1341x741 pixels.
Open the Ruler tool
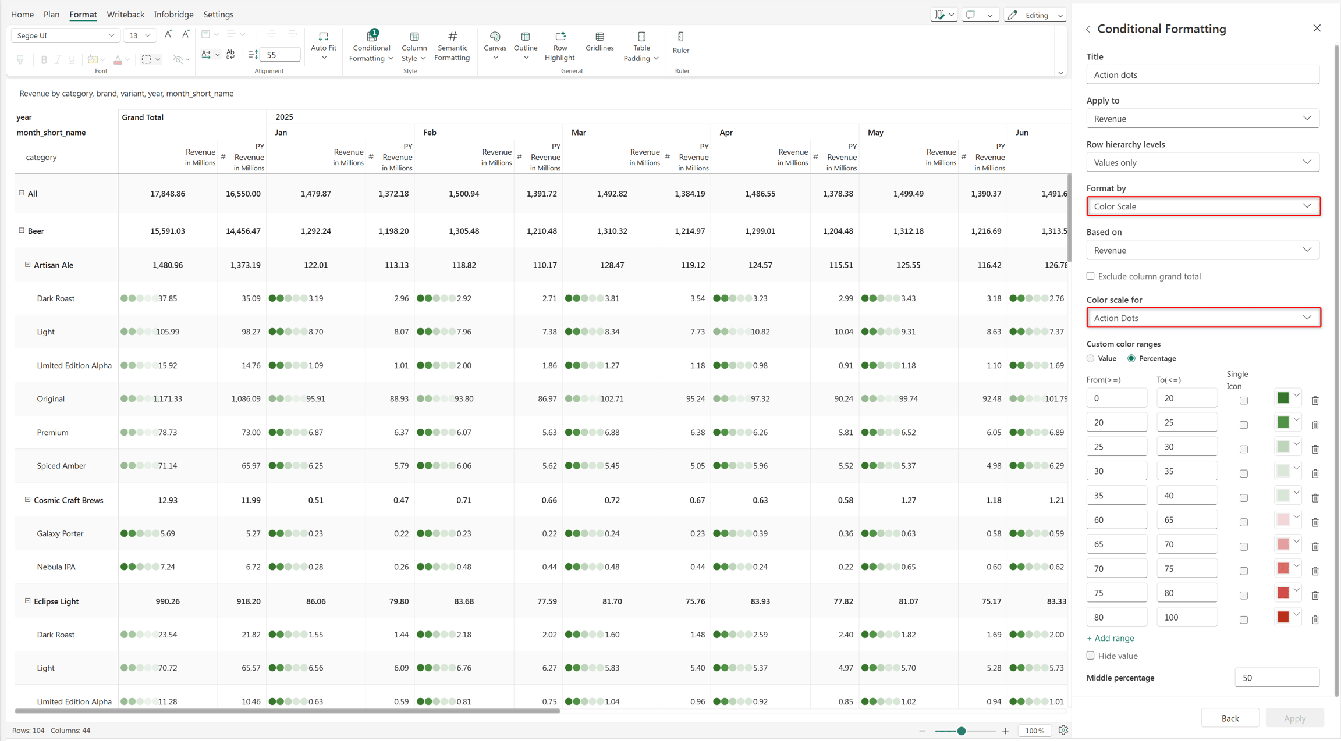coord(680,42)
